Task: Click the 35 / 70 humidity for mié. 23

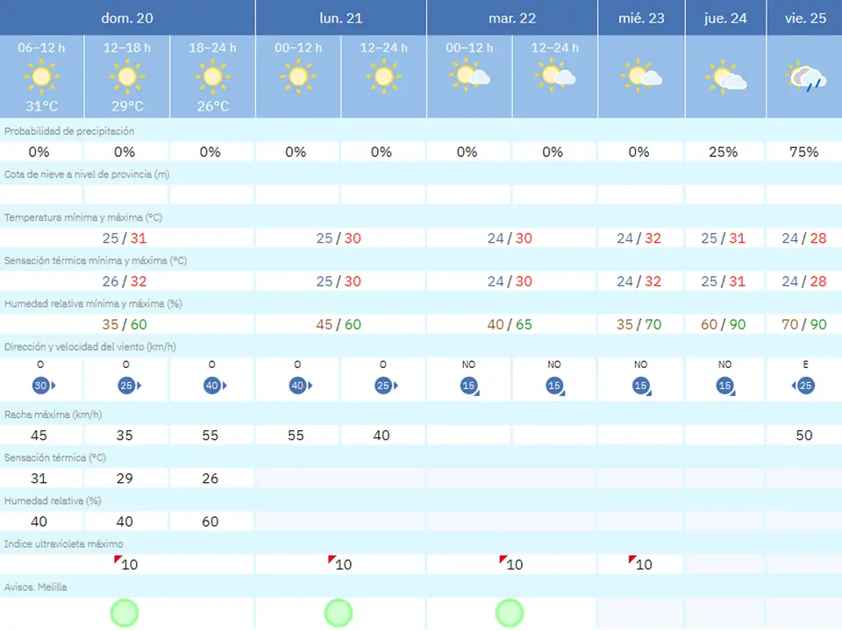Action: click(x=639, y=324)
